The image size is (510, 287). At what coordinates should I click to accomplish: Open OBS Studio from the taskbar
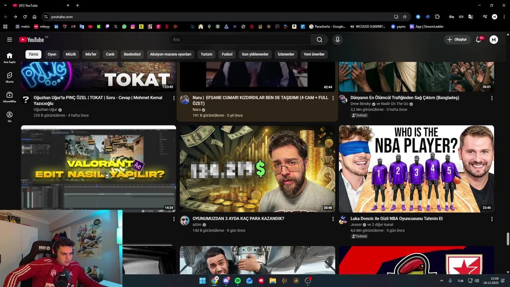[x=308, y=281]
